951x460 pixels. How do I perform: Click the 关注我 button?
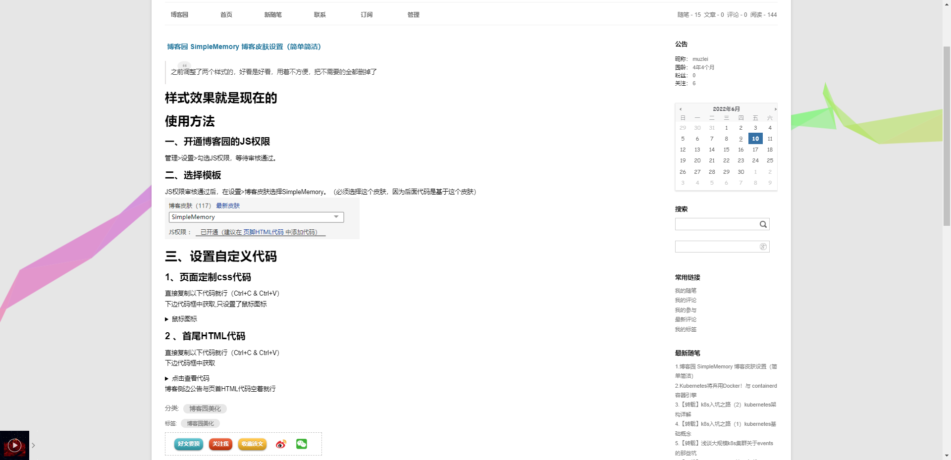pyautogui.click(x=220, y=444)
